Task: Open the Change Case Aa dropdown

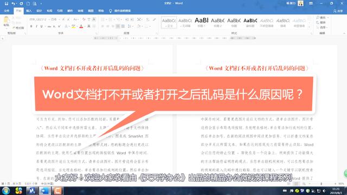Action: tap(76, 19)
